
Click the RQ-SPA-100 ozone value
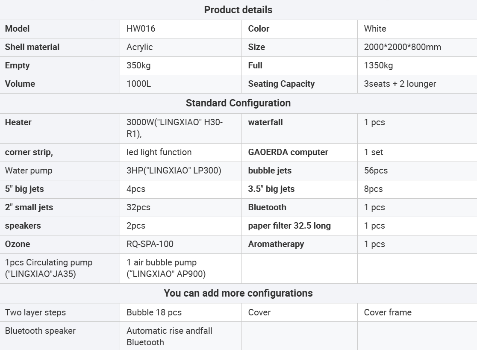(x=150, y=244)
